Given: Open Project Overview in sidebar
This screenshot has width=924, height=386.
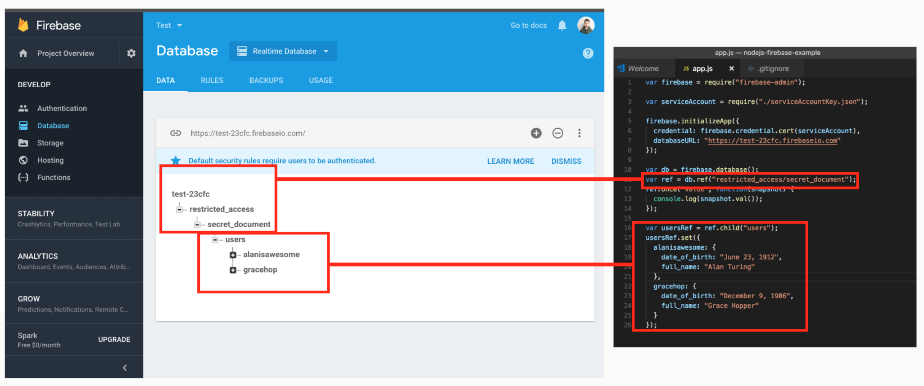Looking at the screenshot, I should click(x=66, y=53).
